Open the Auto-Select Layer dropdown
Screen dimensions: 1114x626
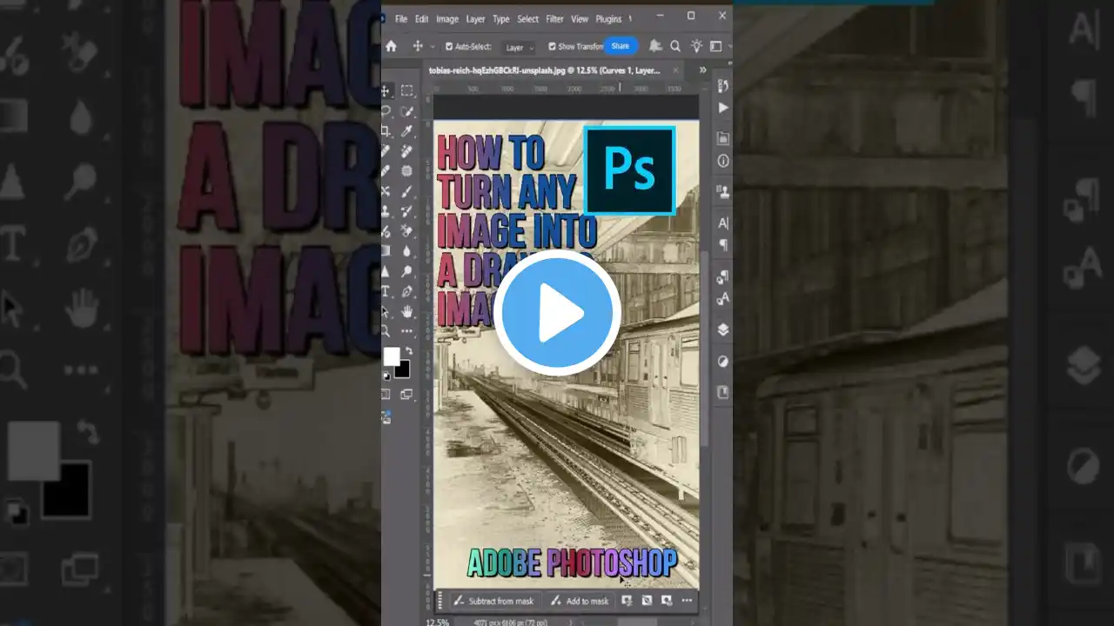click(520, 47)
